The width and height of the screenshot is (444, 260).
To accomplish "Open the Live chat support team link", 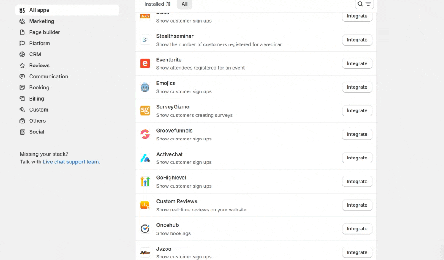I will pyautogui.click(x=71, y=162).
